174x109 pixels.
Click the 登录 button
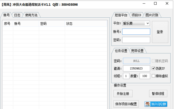pos(160,32)
